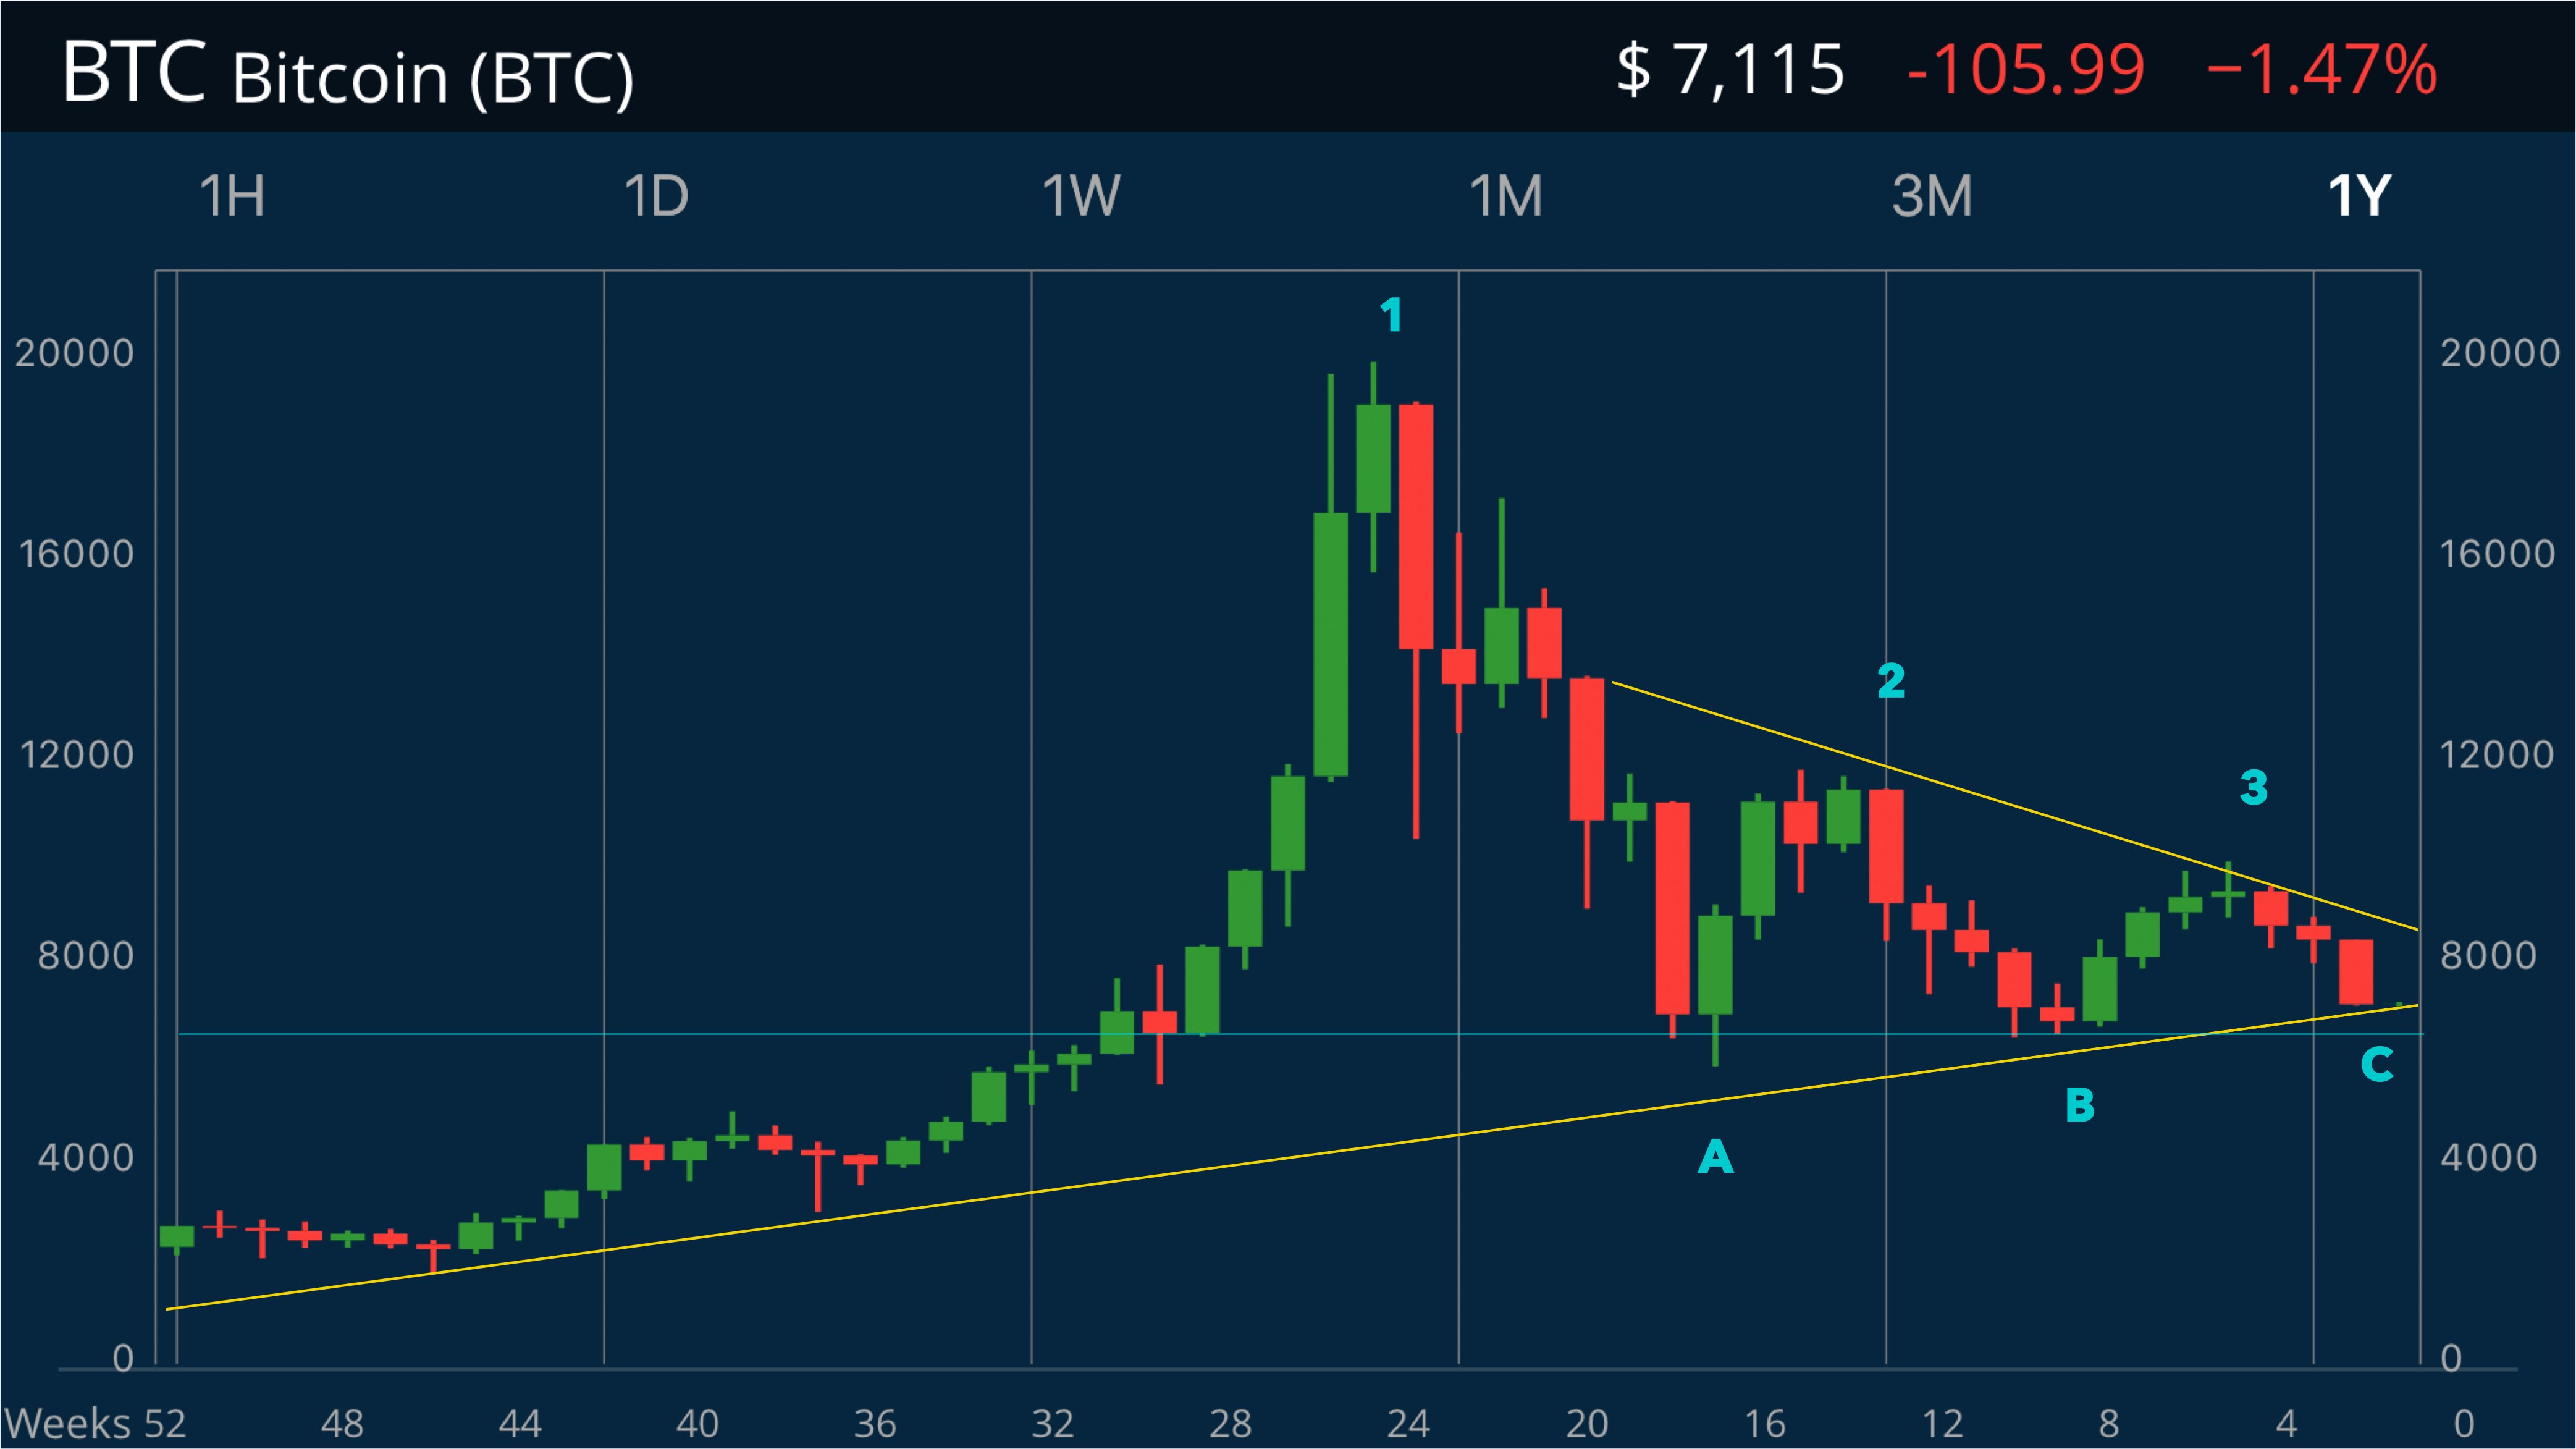The image size is (2576, 1449).
Task: Choose the 1Y timeframe tab
Action: point(2359,196)
